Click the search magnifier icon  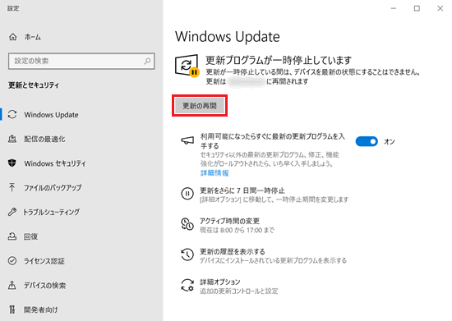pyautogui.click(x=147, y=61)
